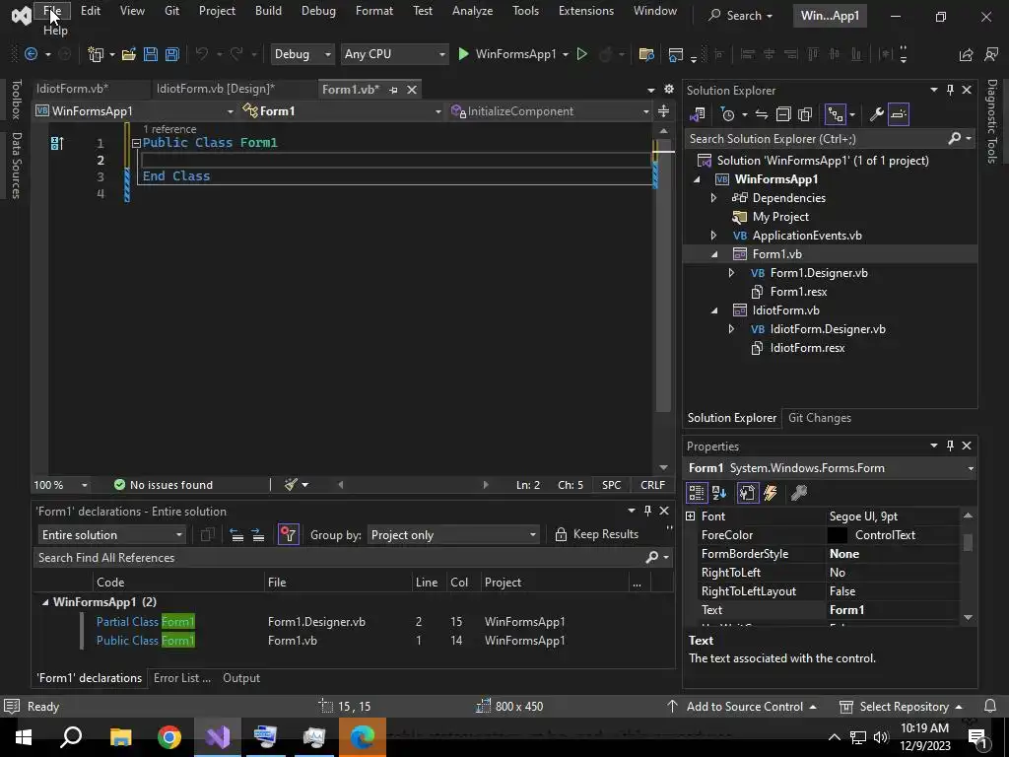Image resolution: width=1009 pixels, height=757 pixels.
Task: Toggle Preview Selected Items in Solution Explorer
Action: click(x=899, y=114)
